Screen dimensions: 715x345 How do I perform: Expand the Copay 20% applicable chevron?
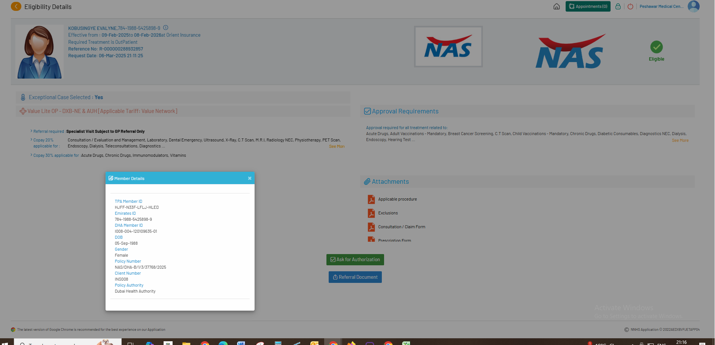[31, 140]
